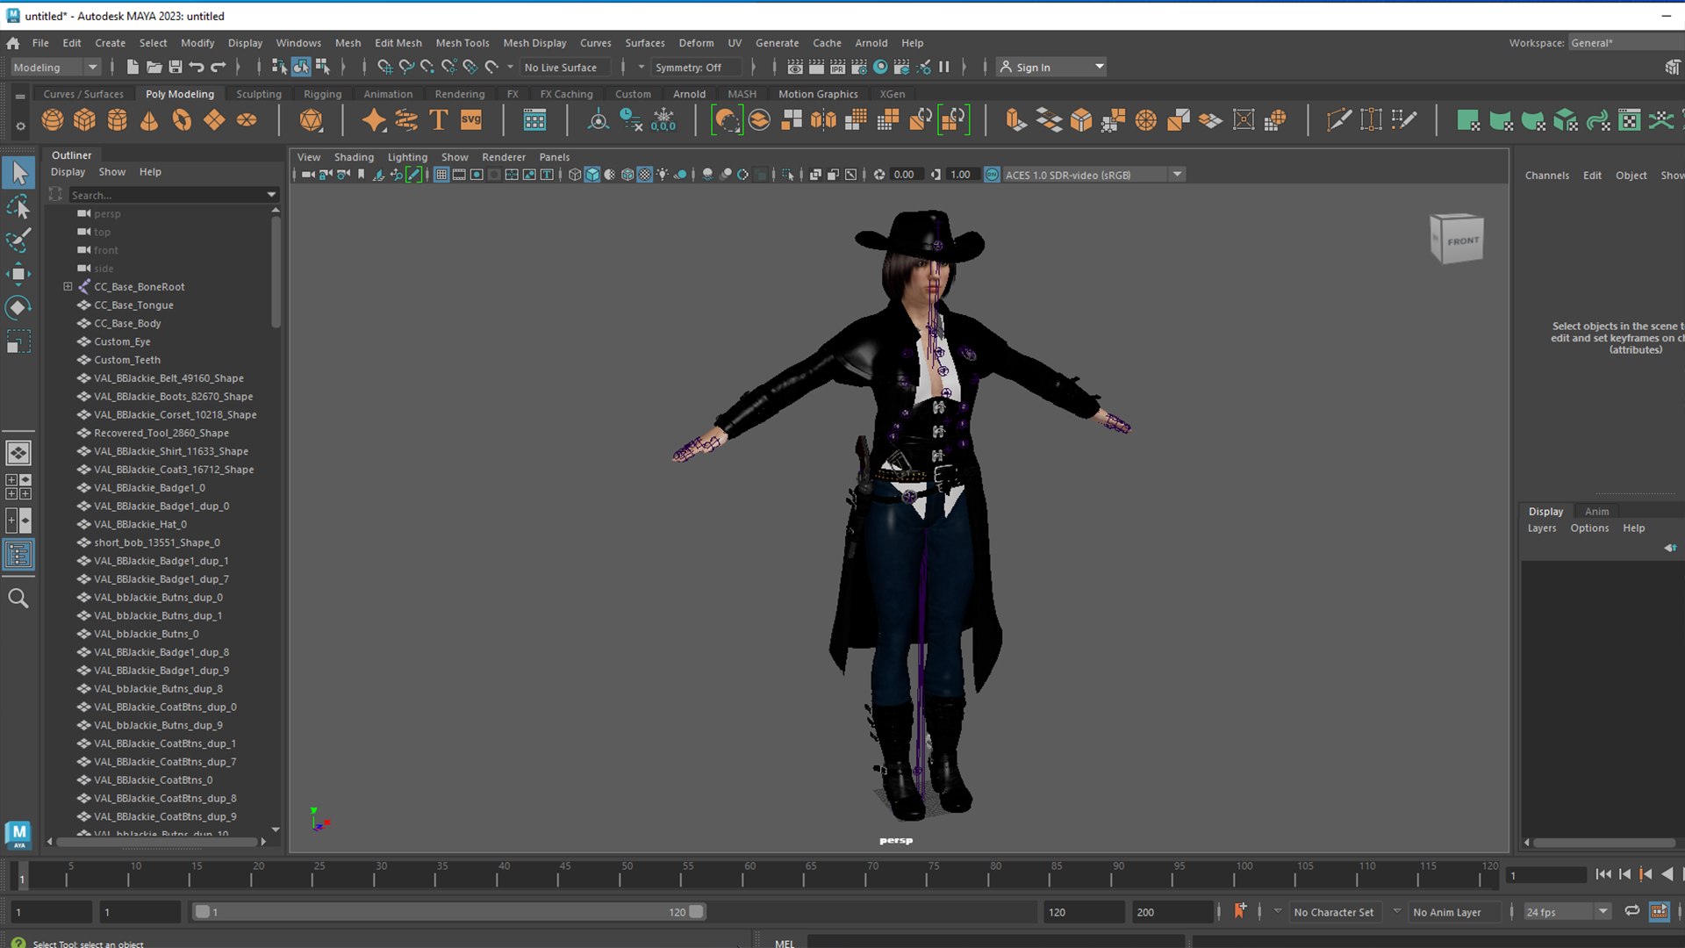1685x948 pixels.
Task: Click the Freeze Transformations snowflake icon
Action: point(663,120)
